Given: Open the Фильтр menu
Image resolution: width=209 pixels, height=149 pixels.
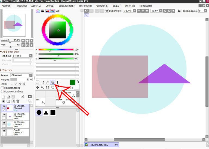Looking at the screenshot, I should point(102,6).
